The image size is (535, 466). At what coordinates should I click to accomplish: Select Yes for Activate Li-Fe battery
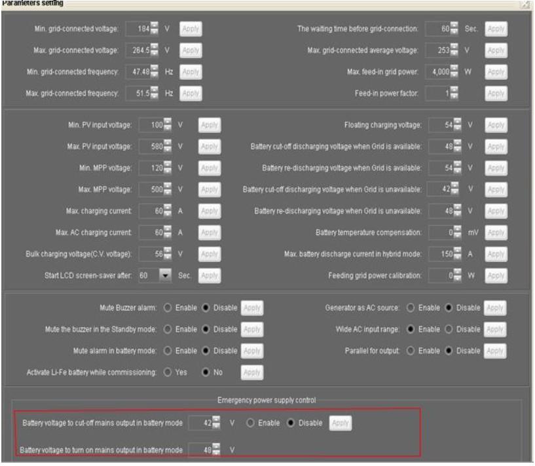[x=168, y=372]
